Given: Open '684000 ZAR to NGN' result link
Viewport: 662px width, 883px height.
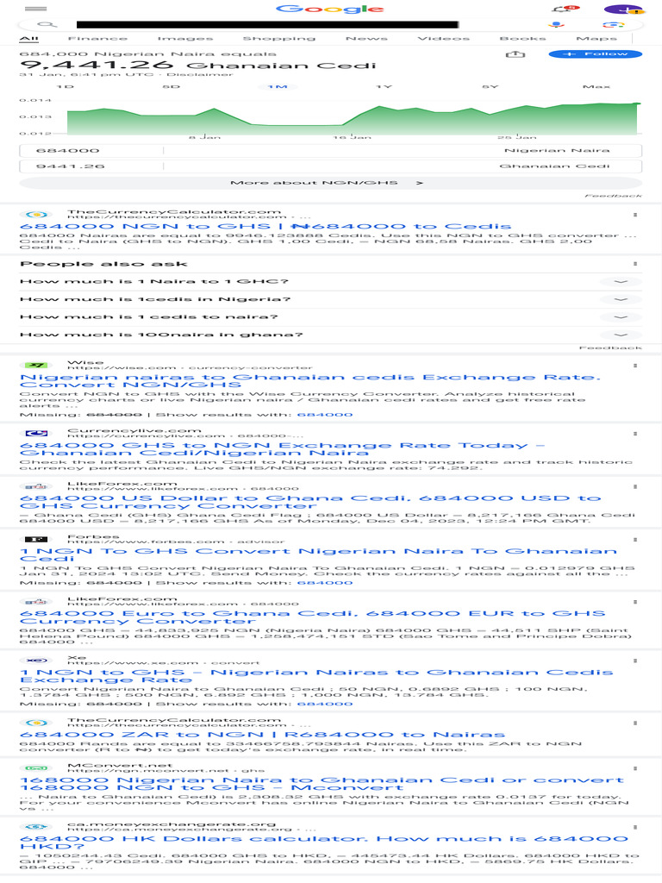Looking at the screenshot, I should coord(262,735).
